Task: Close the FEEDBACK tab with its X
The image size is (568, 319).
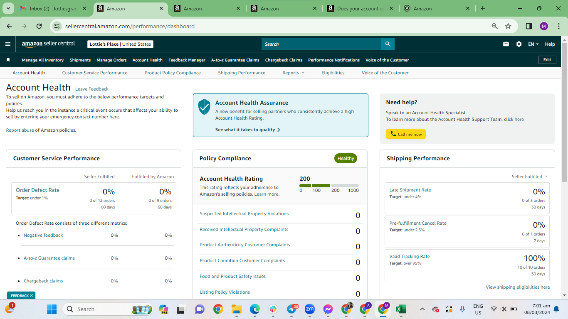Action: [32, 295]
